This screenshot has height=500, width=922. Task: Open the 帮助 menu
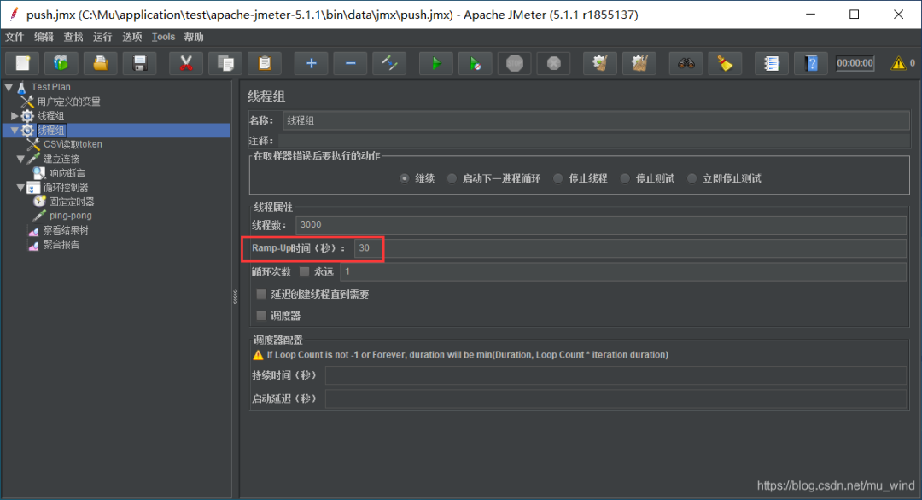(194, 37)
